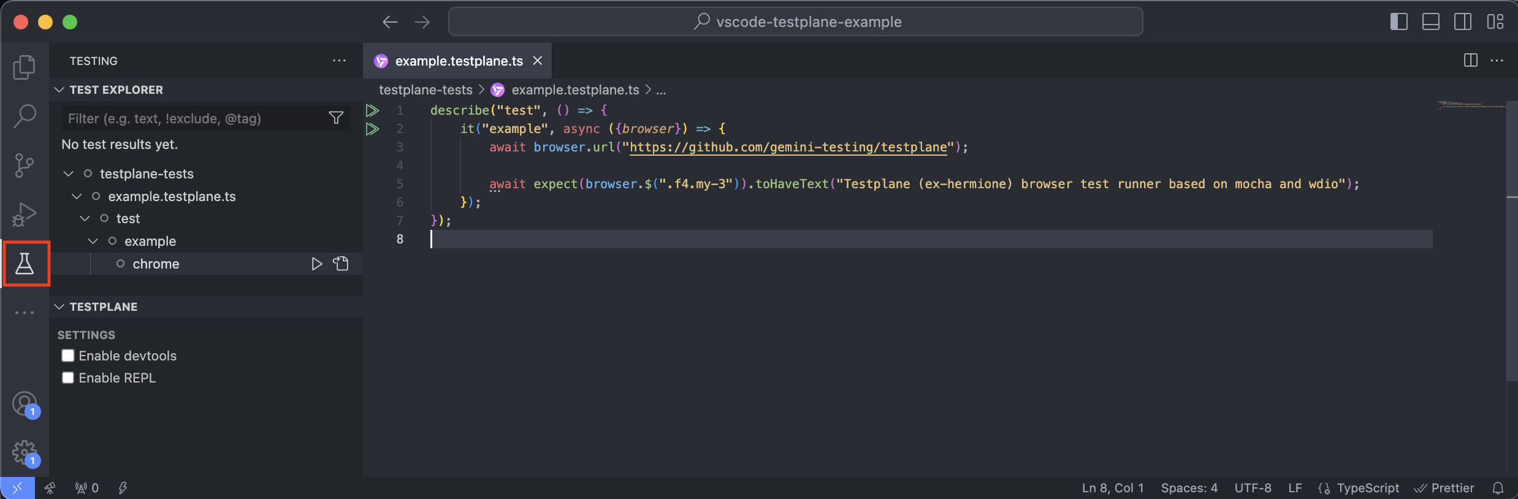1518x499 pixels.
Task: Click TypeScript language mode in status bar
Action: click(1368, 488)
